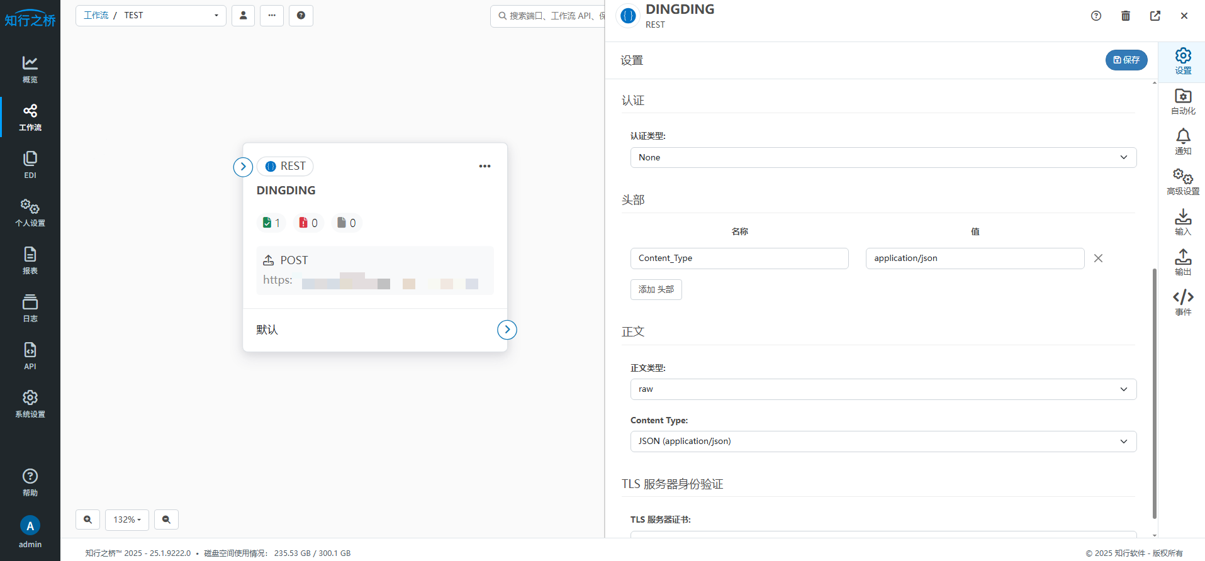
Task: Click the REST badge on the card
Action: 285,166
